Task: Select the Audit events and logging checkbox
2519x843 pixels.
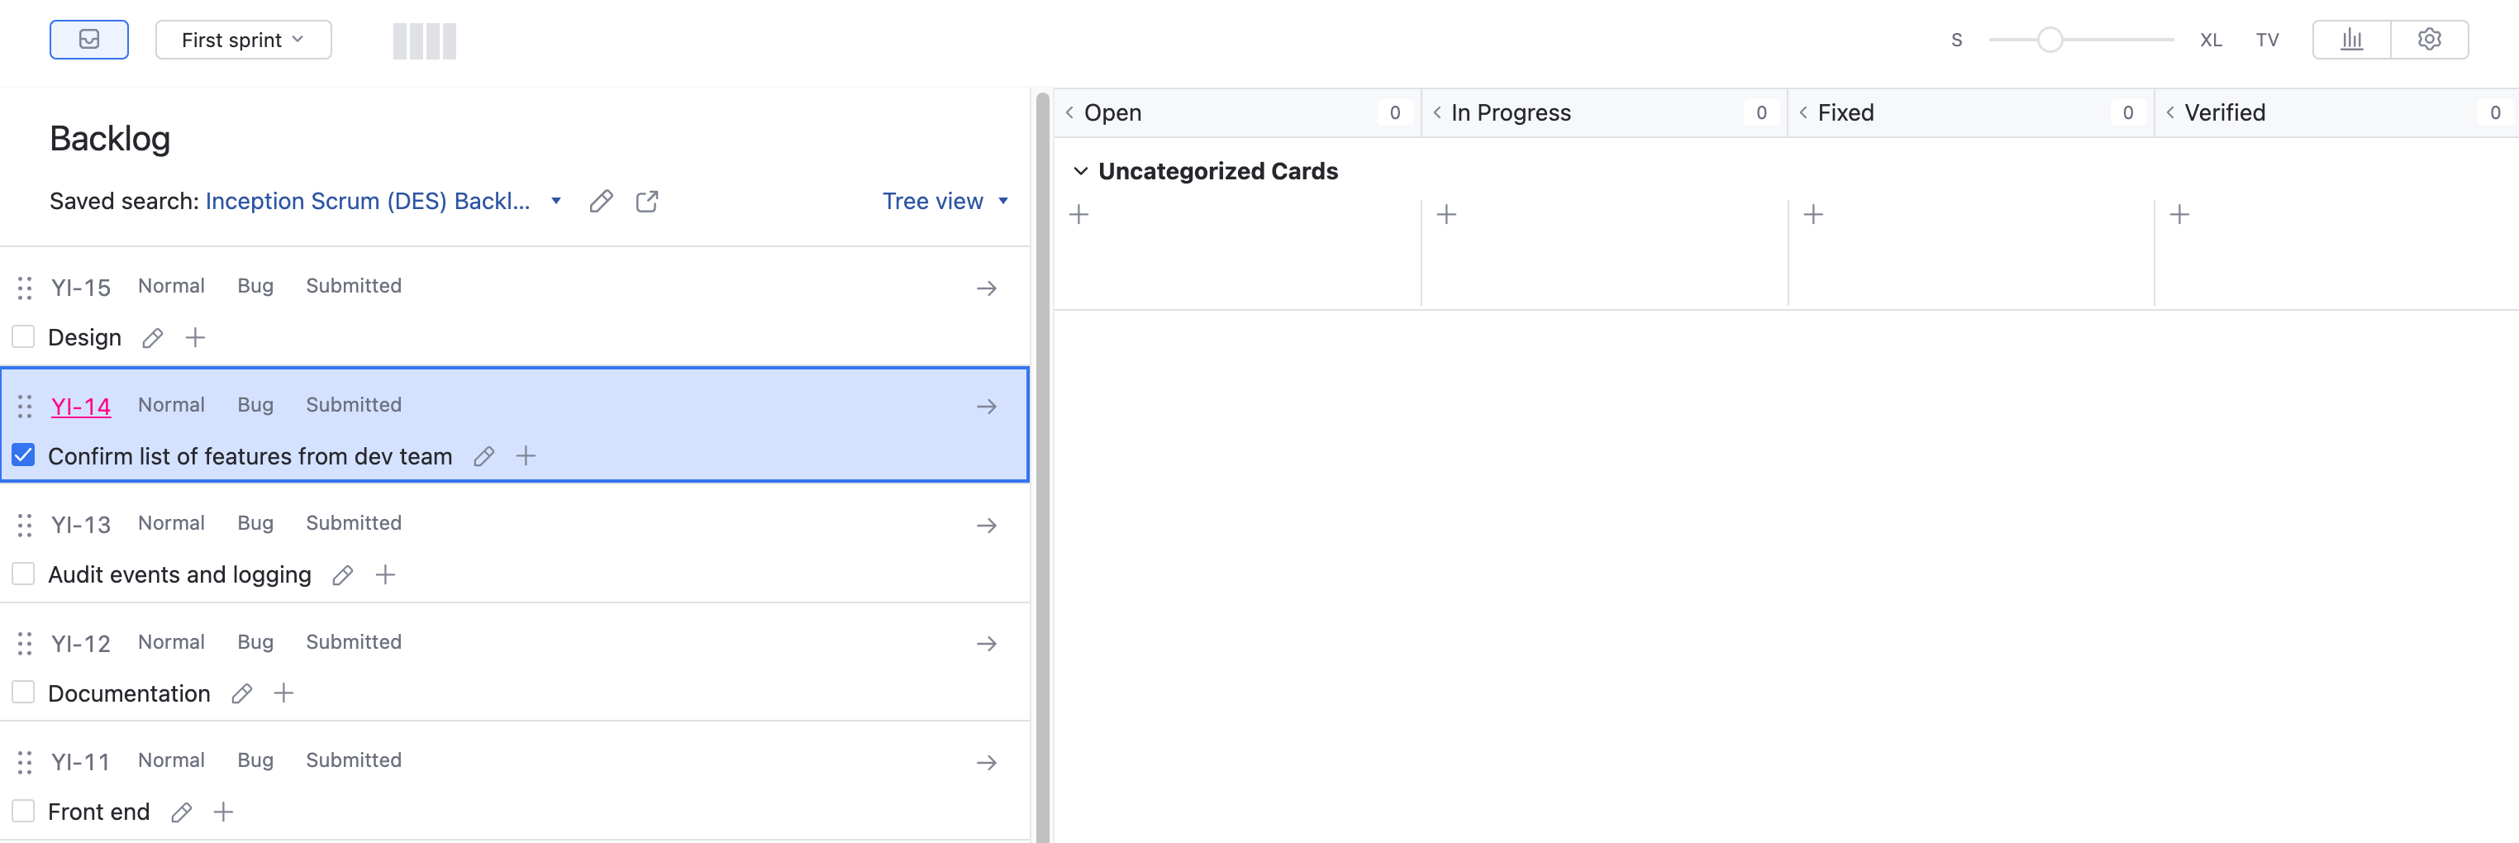Action: [x=23, y=574]
